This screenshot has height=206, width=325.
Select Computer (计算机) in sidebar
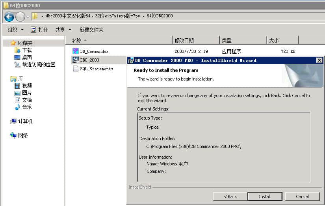(25, 121)
